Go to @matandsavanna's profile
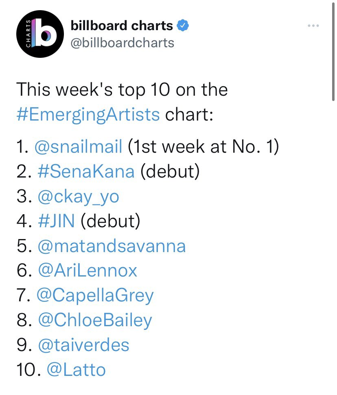Viewport: 337px width, 395px height. (112, 246)
